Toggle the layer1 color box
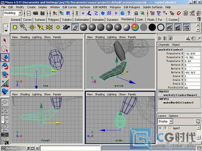This screenshot has height=151, width=202. tap(170, 128)
